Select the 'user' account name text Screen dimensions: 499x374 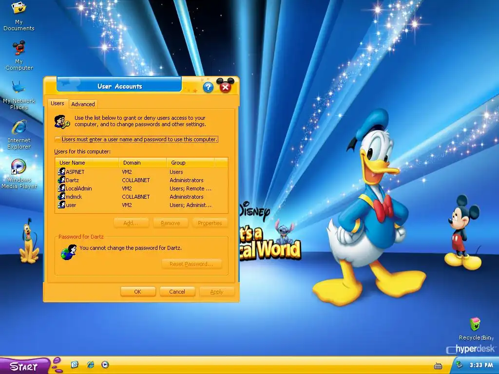coord(71,205)
